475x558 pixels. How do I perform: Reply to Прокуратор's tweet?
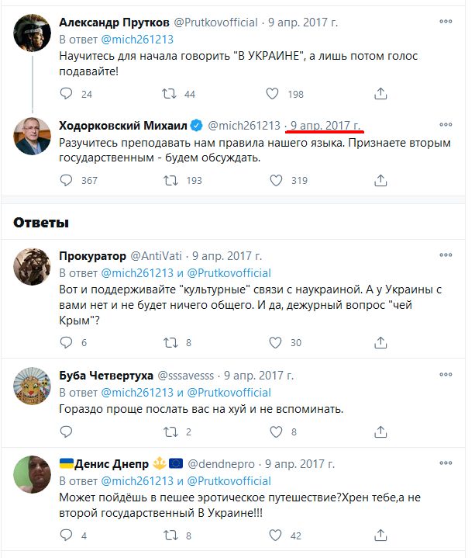point(67,342)
